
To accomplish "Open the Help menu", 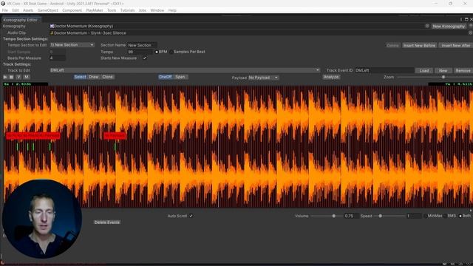I will click(x=172, y=10).
